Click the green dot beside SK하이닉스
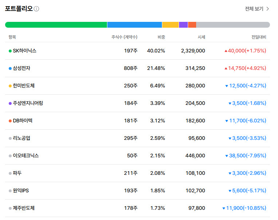278x220 pixels. pos(10,51)
